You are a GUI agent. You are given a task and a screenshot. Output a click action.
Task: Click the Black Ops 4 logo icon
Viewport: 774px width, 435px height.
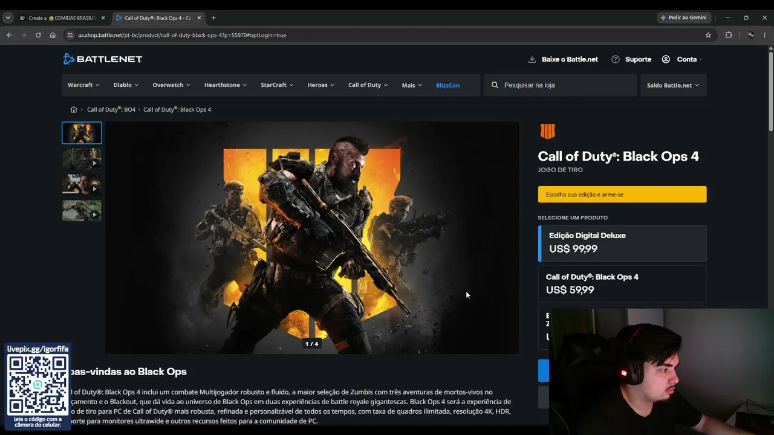click(x=547, y=131)
